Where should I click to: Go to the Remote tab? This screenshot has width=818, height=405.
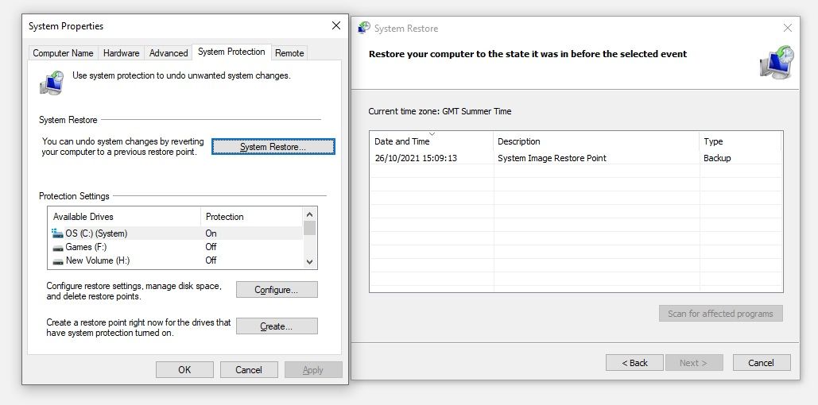289,52
